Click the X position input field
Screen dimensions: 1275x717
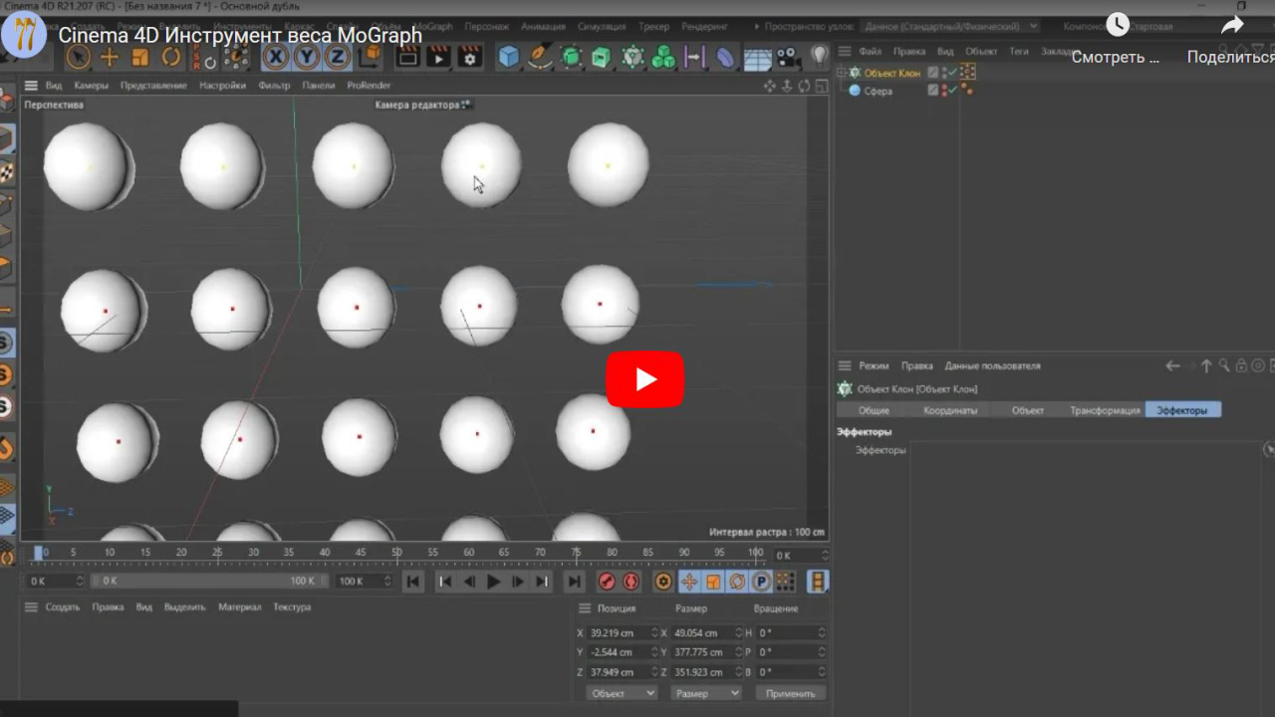click(618, 632)
